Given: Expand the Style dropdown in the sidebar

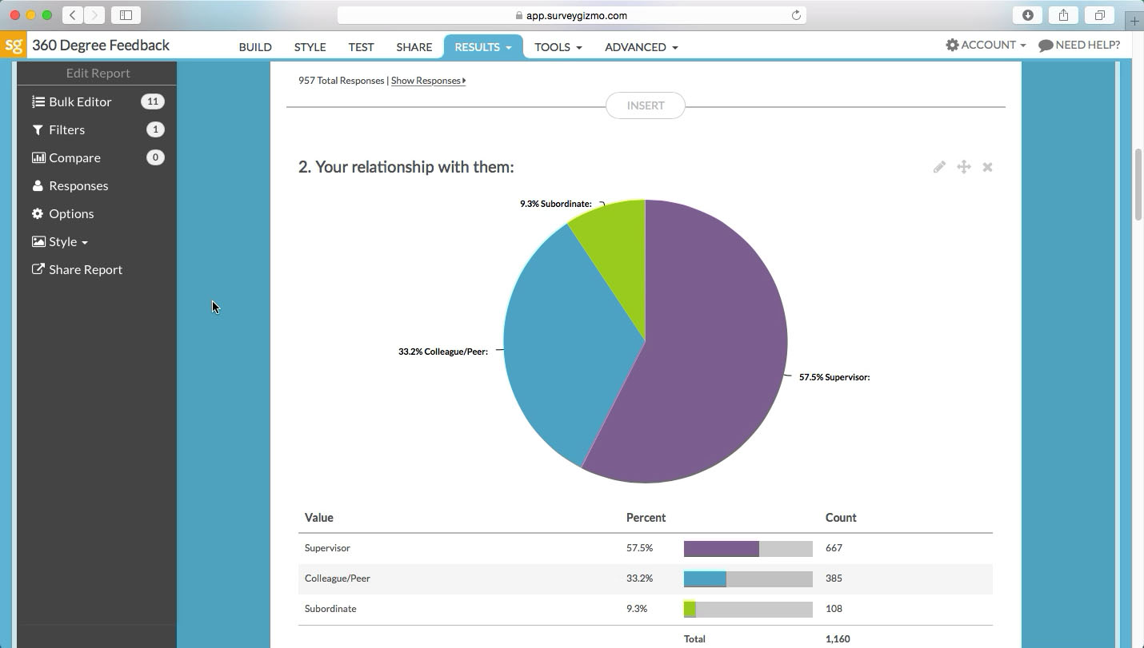Looking at the screenshot, I should coord(62,241).
